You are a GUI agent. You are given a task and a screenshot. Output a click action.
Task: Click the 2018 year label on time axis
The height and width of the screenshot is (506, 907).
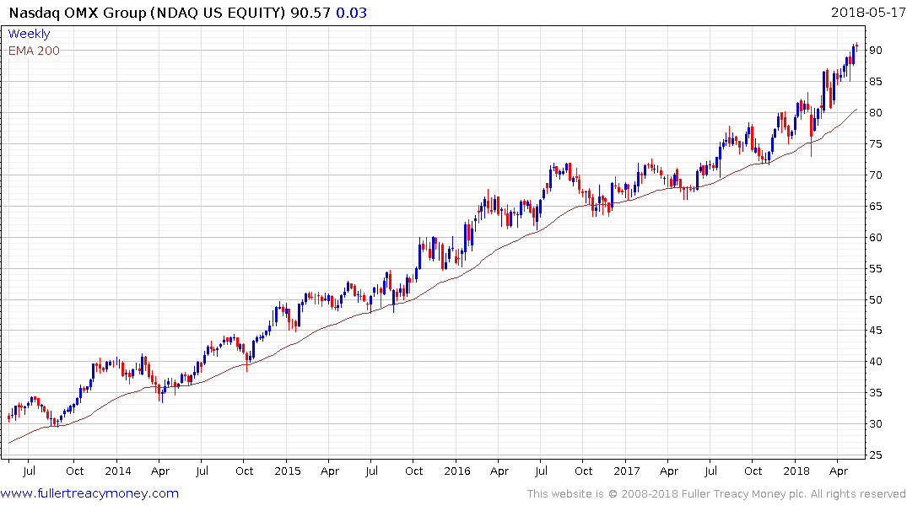796,471
